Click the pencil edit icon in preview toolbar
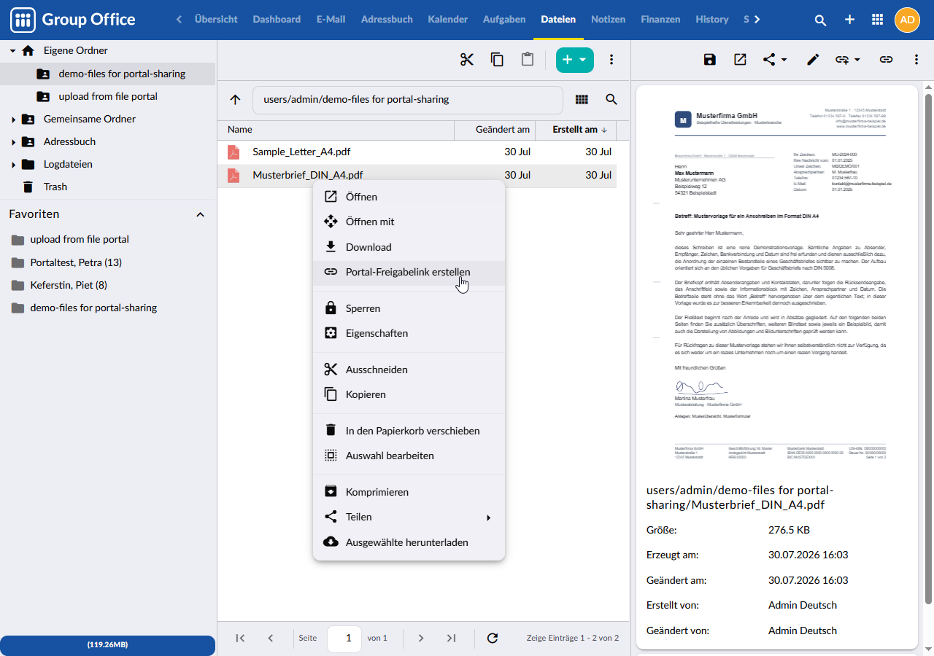The width and height of the screenshot is (934, 656). [x=813, y=60]
